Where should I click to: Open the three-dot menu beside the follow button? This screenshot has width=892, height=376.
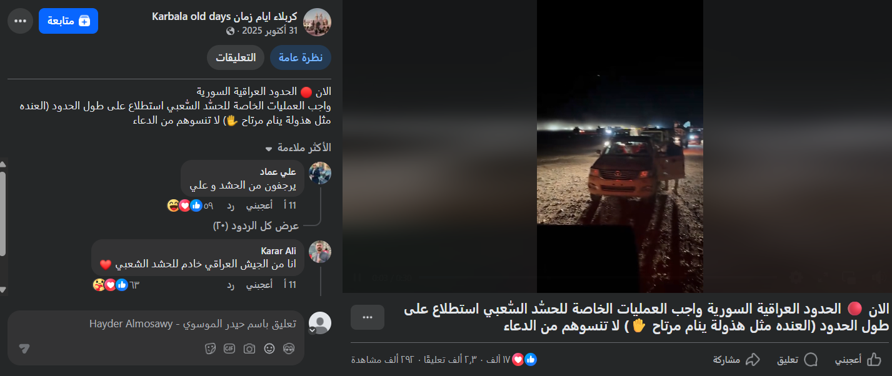[x=20, y=21]
